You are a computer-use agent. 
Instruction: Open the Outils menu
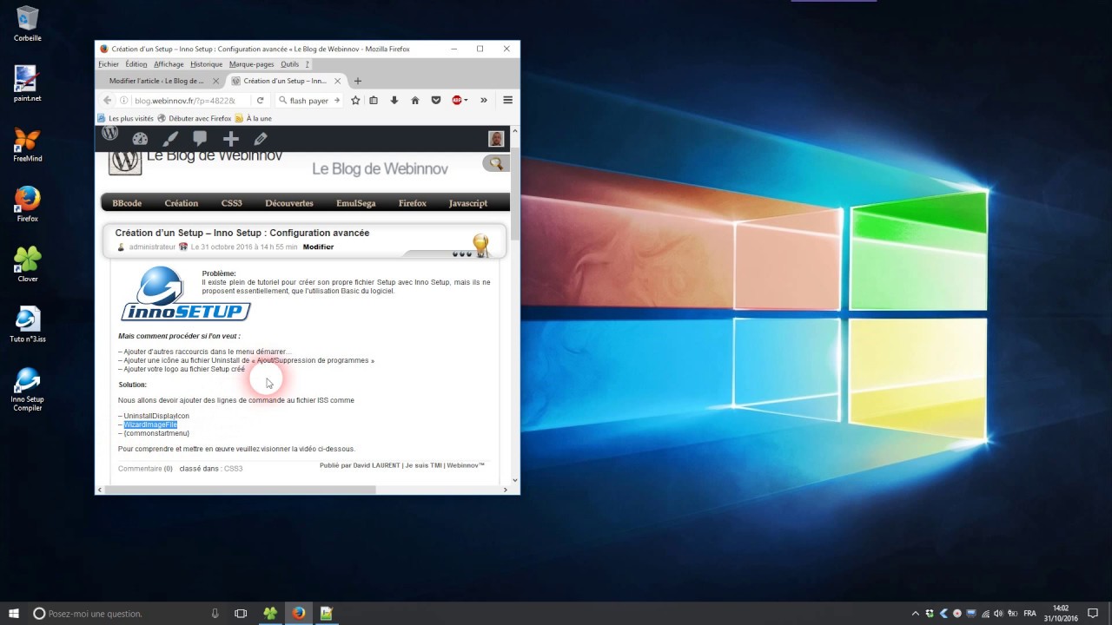pyautogui.click(x=290, y=64)
